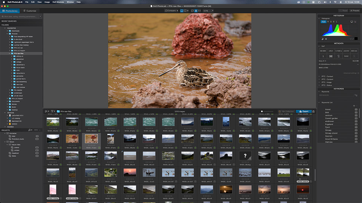Toggle monitor gamut warning icon in histogram
Image resolution: width=362 pixels, height=203 pixels.
click(x=351, y=22)
